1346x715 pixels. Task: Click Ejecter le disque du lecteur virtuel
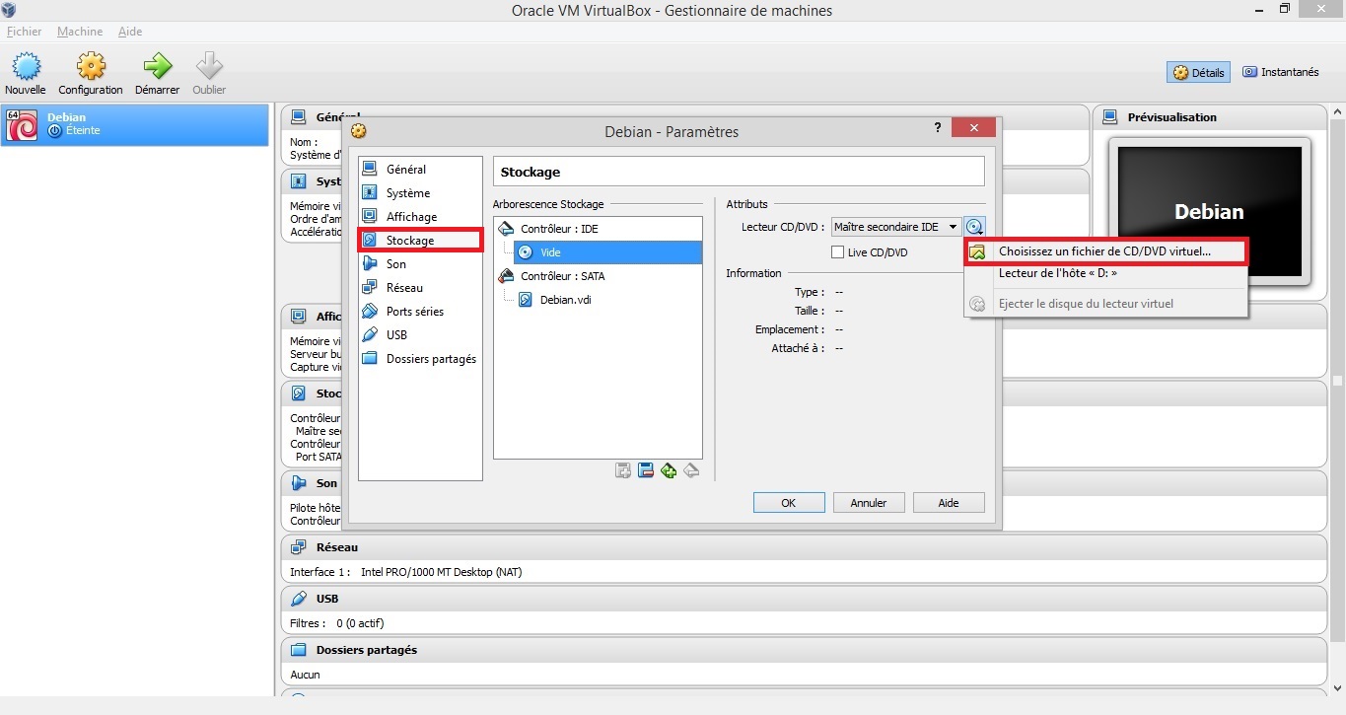(x=1105, y=304)
